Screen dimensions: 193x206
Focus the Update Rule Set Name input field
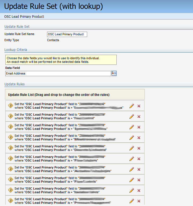(x=67, y=34)
